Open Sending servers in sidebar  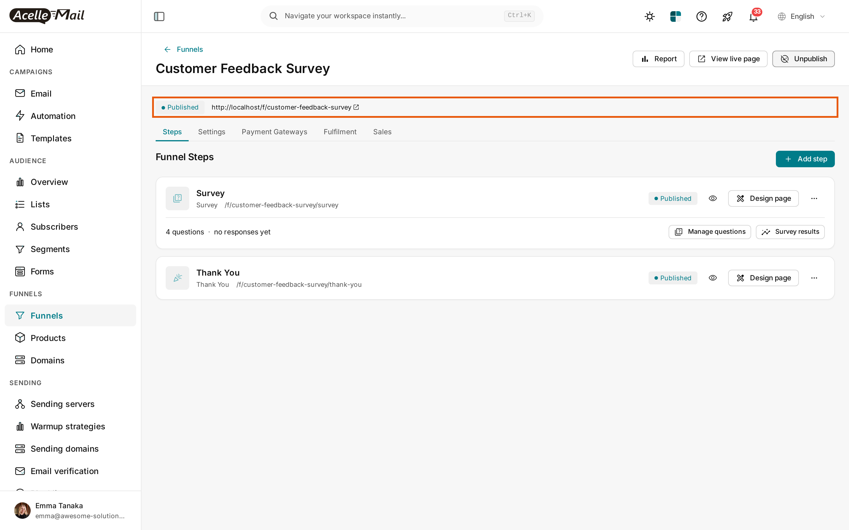(70, 404)
